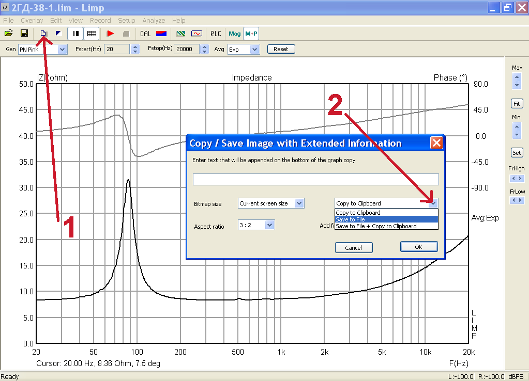Click the Fstop(Hz) value field

[187, 49]
